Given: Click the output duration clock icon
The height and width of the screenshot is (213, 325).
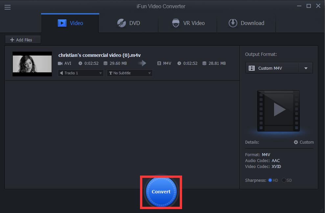Looking at the screenshot, I should (x=179, y=63).
